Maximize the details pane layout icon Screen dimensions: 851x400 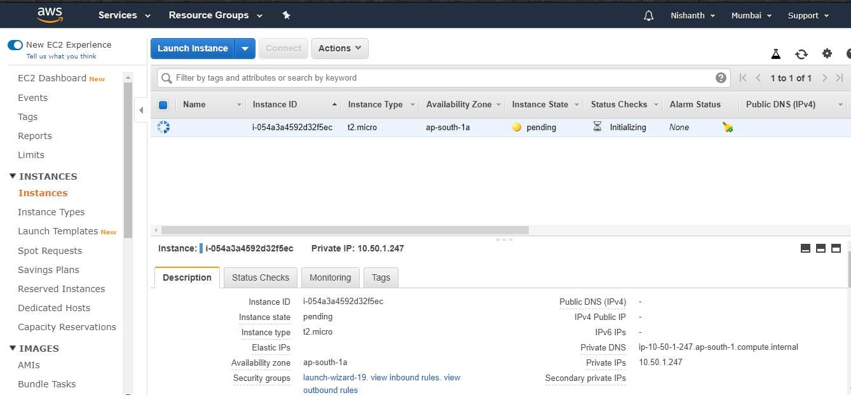pos(836,248)
